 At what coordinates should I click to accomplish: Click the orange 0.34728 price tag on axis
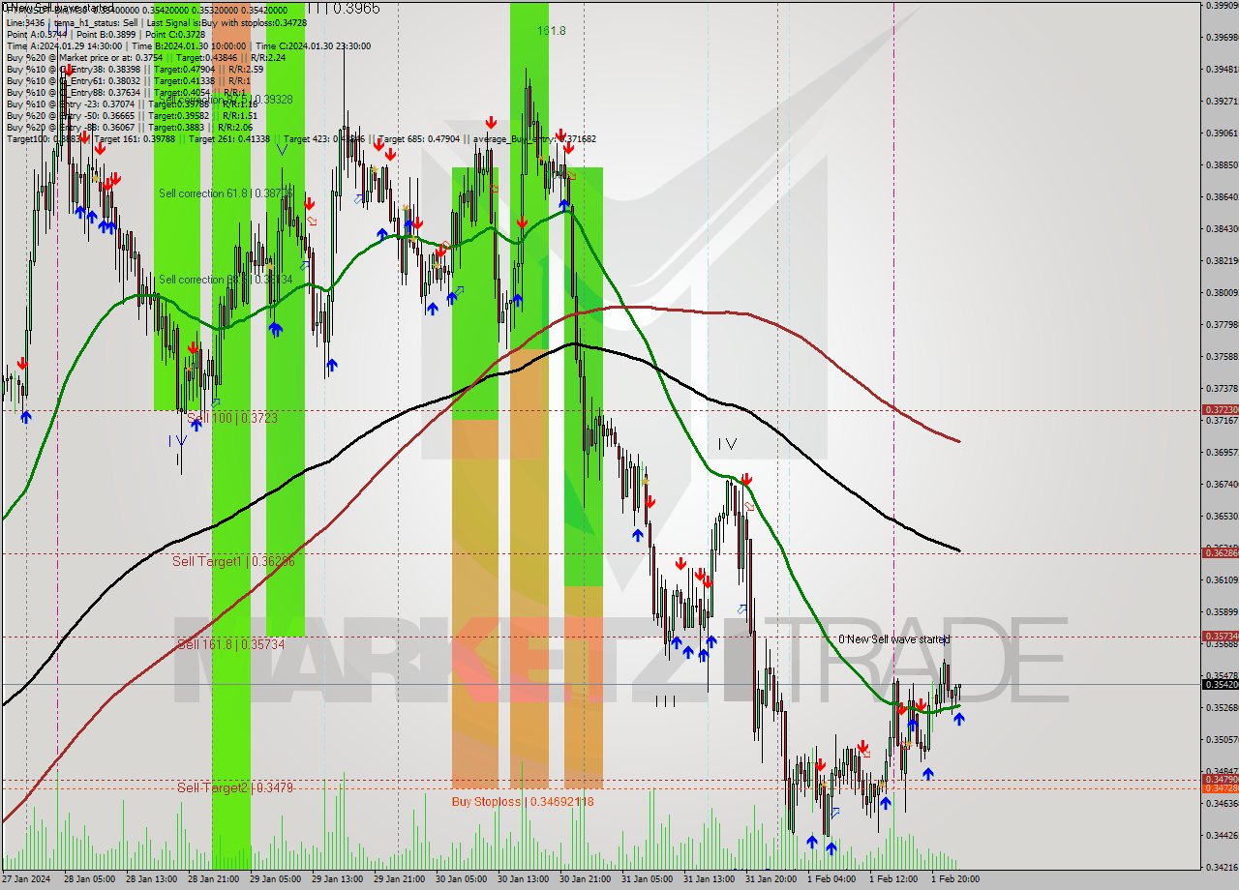pos(1220,788)
